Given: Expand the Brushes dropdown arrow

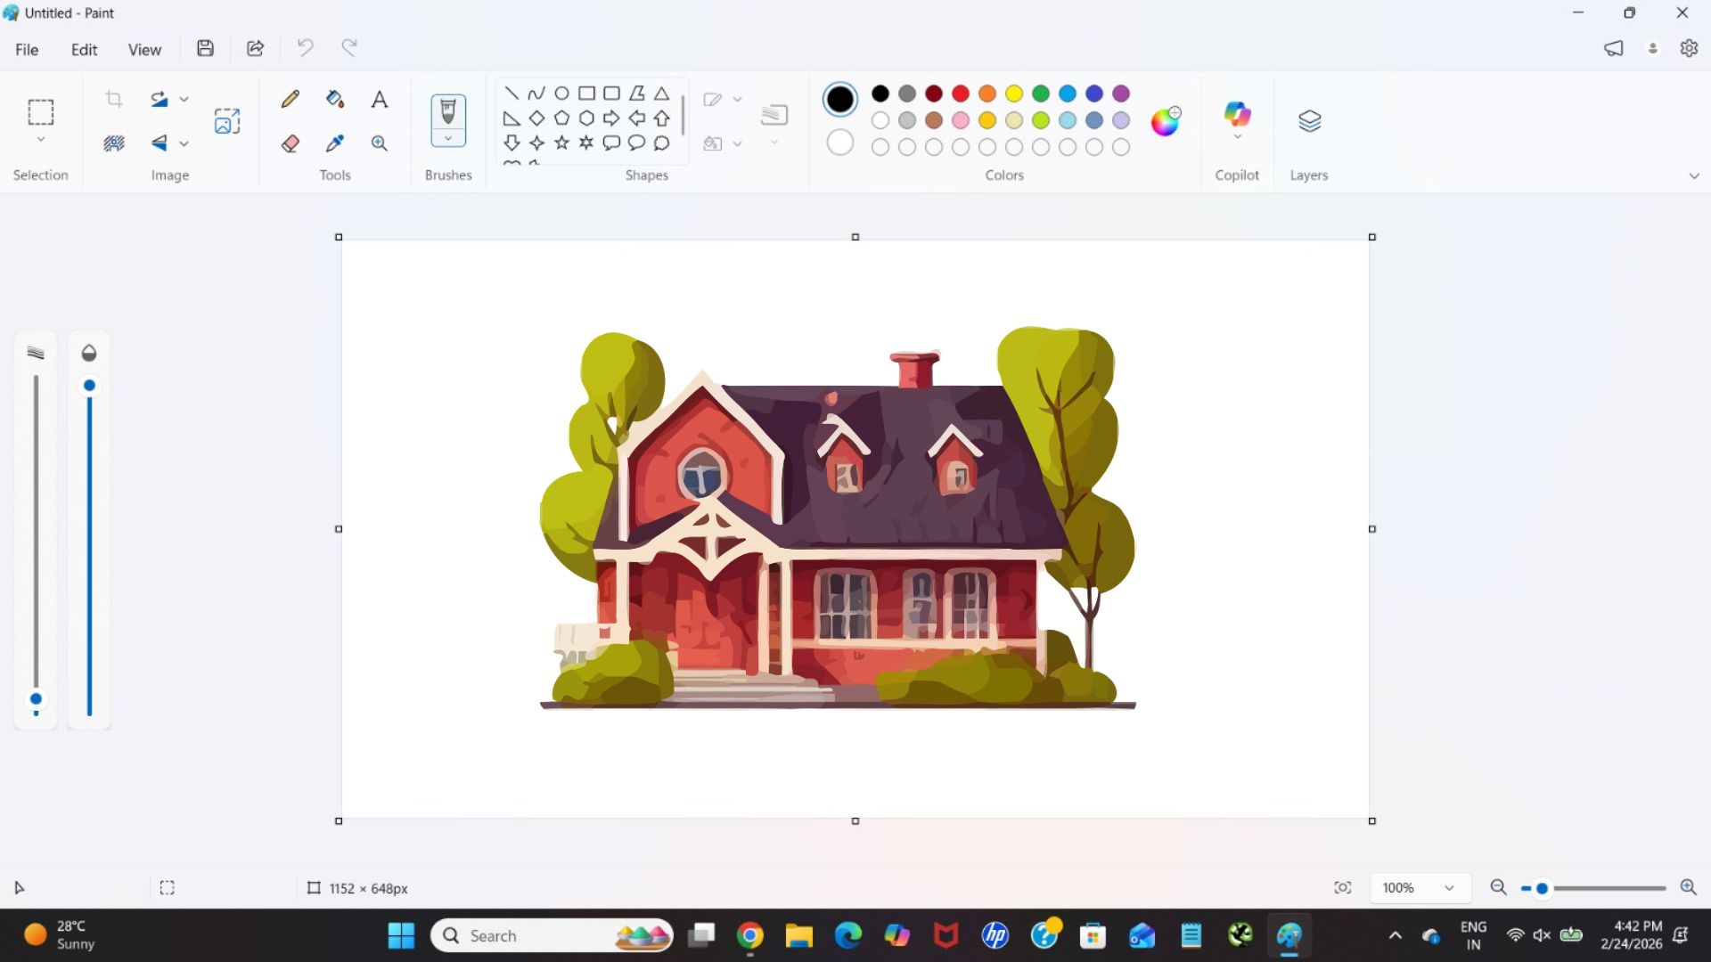Looking at the screenshot, I should coord(448,138).
